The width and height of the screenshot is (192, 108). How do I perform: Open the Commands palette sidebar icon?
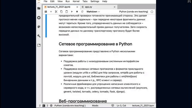[x=39, y=27]
